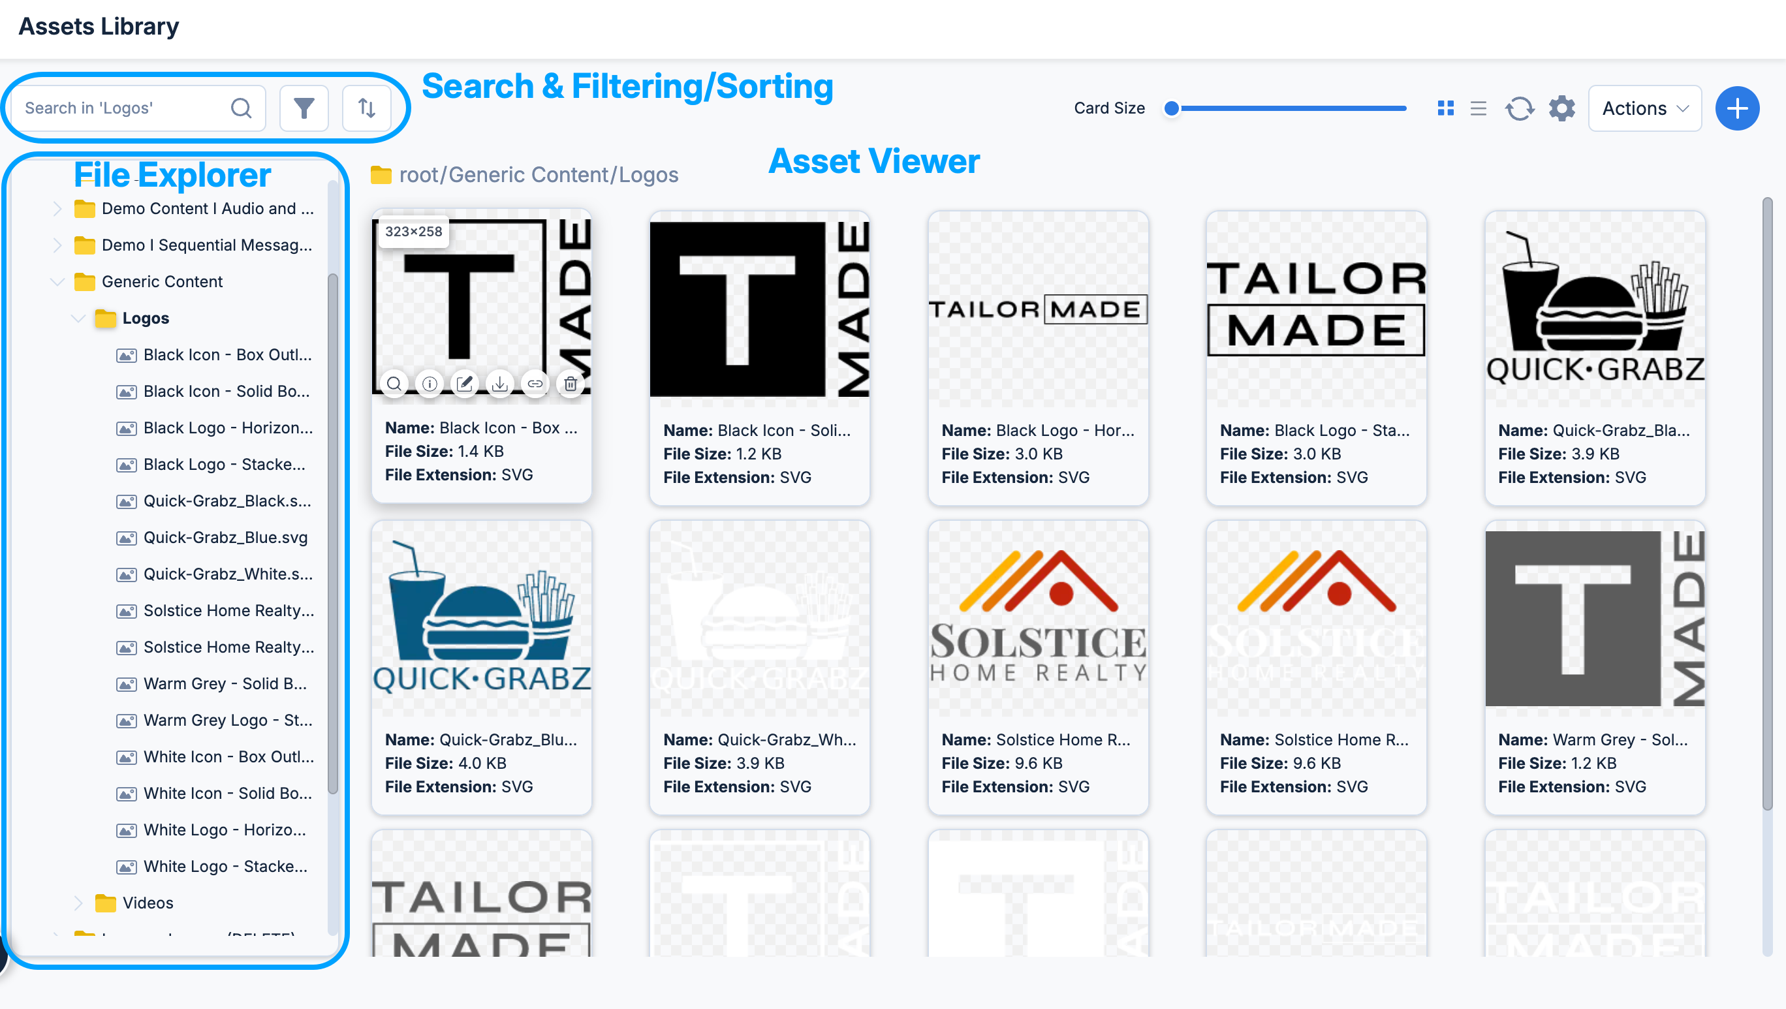
Task: Open the sort arrows button
Action: point(366,108)
